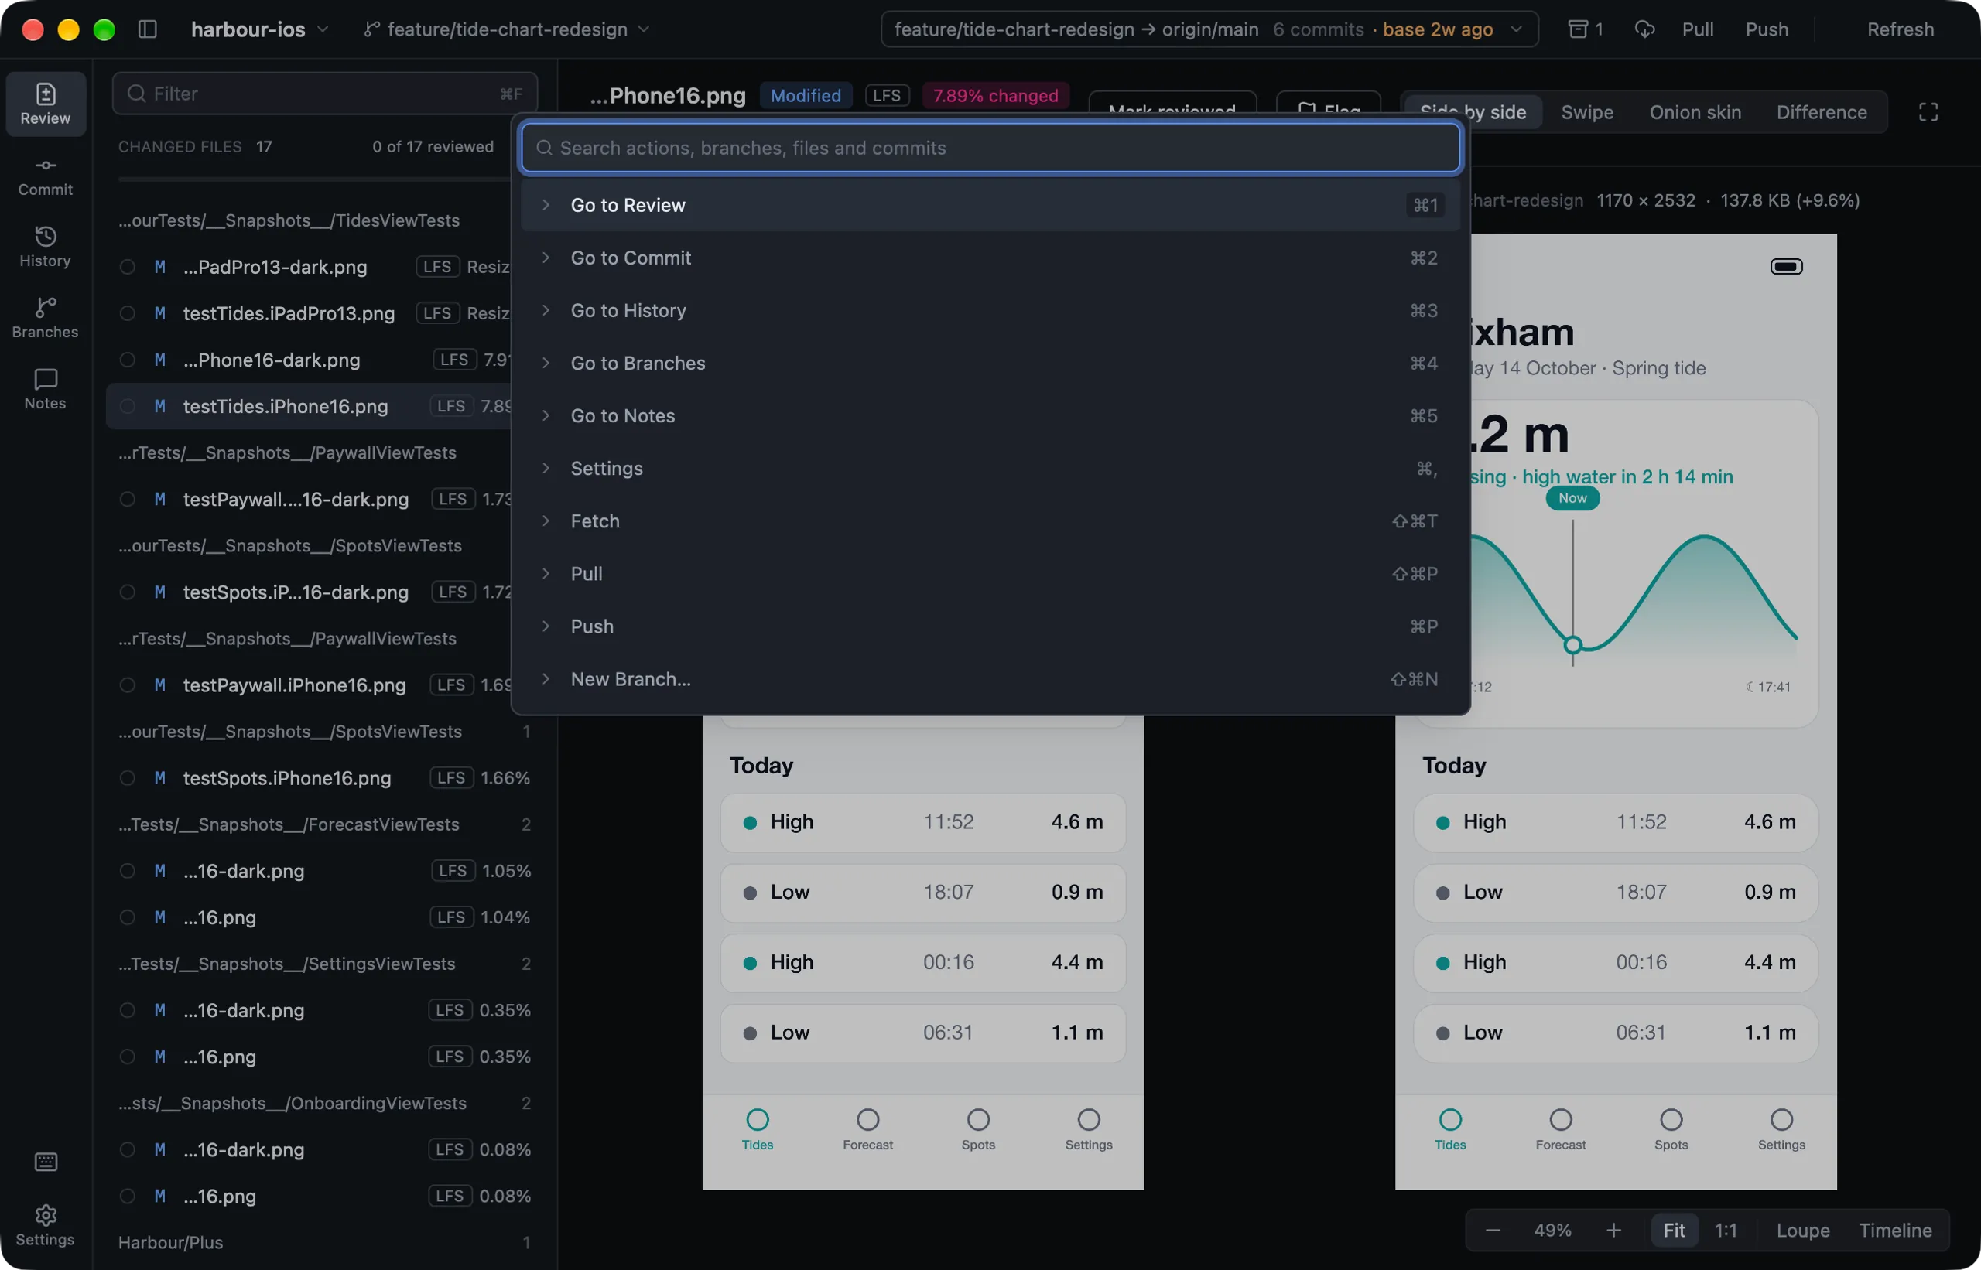Click the fetch cloud icon beside Pull
1981x1270 pixels.
click(x=1644, y=29)
